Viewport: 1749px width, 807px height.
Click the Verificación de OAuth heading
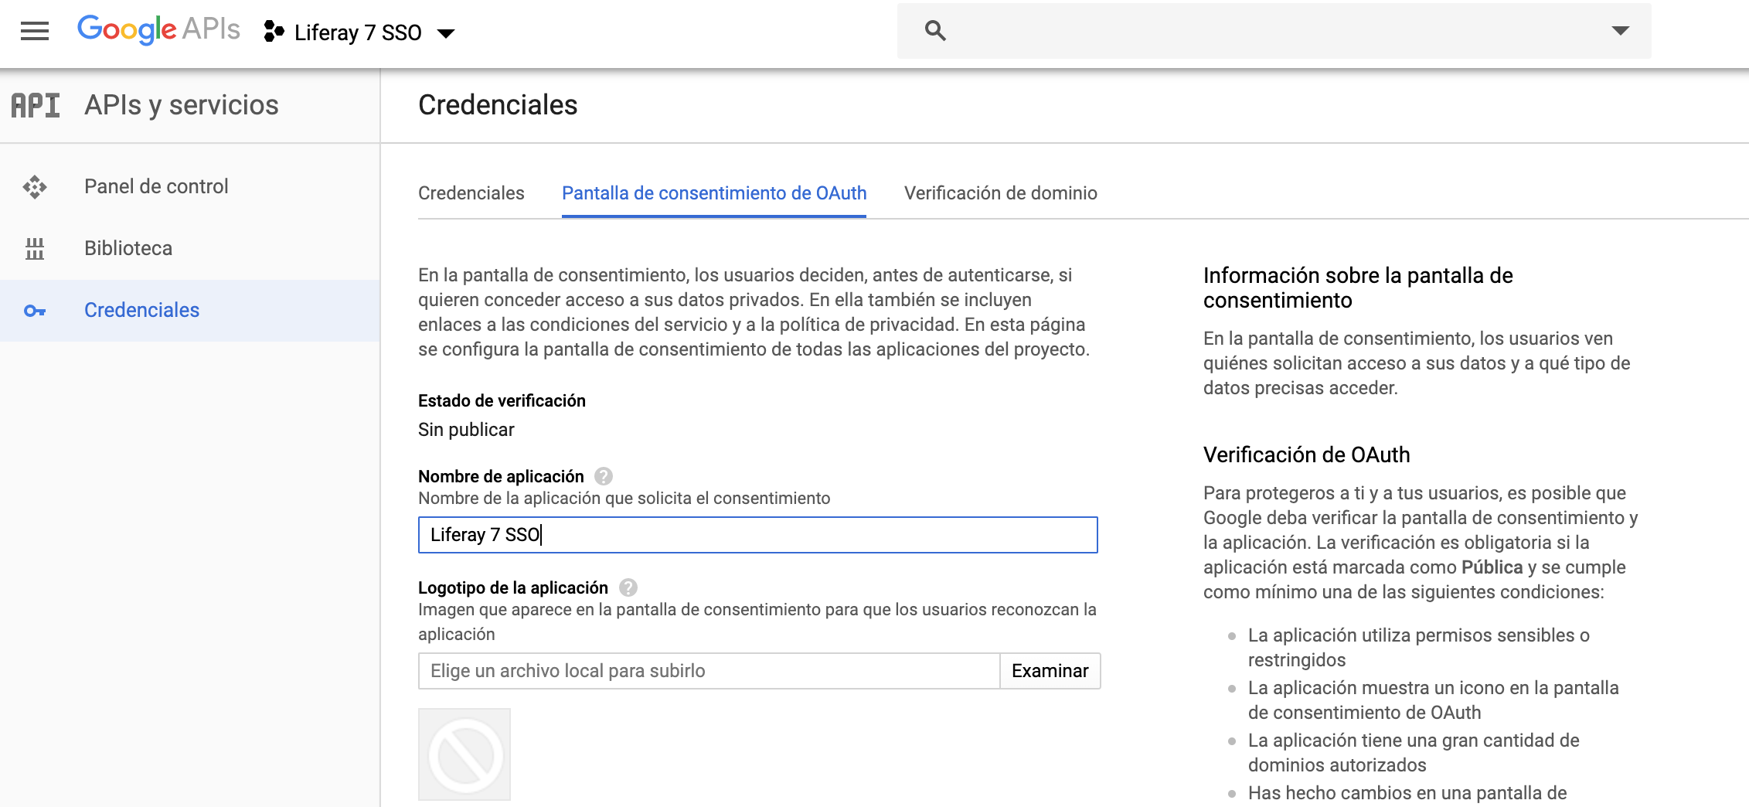click(1306, 455)
